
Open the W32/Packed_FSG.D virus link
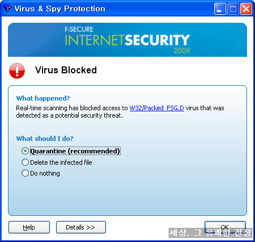[x=156, y=108]
